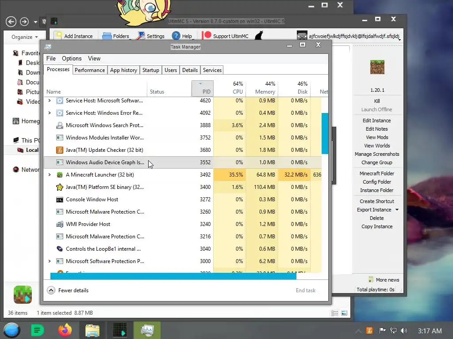Sort processes by PID column header
The image size is (453, 339).
203,88
